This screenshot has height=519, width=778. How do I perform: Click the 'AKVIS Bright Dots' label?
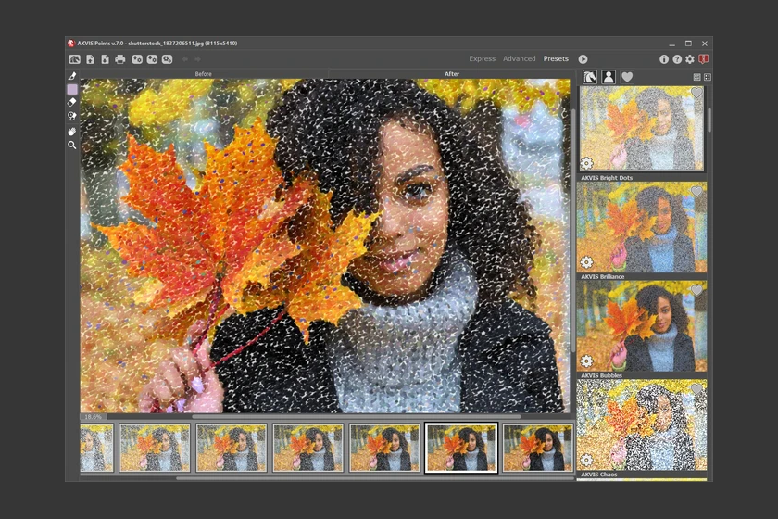click(x=607, y=178)
